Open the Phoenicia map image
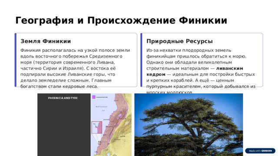Screen dimensions: 278x156 click(84, 125)
